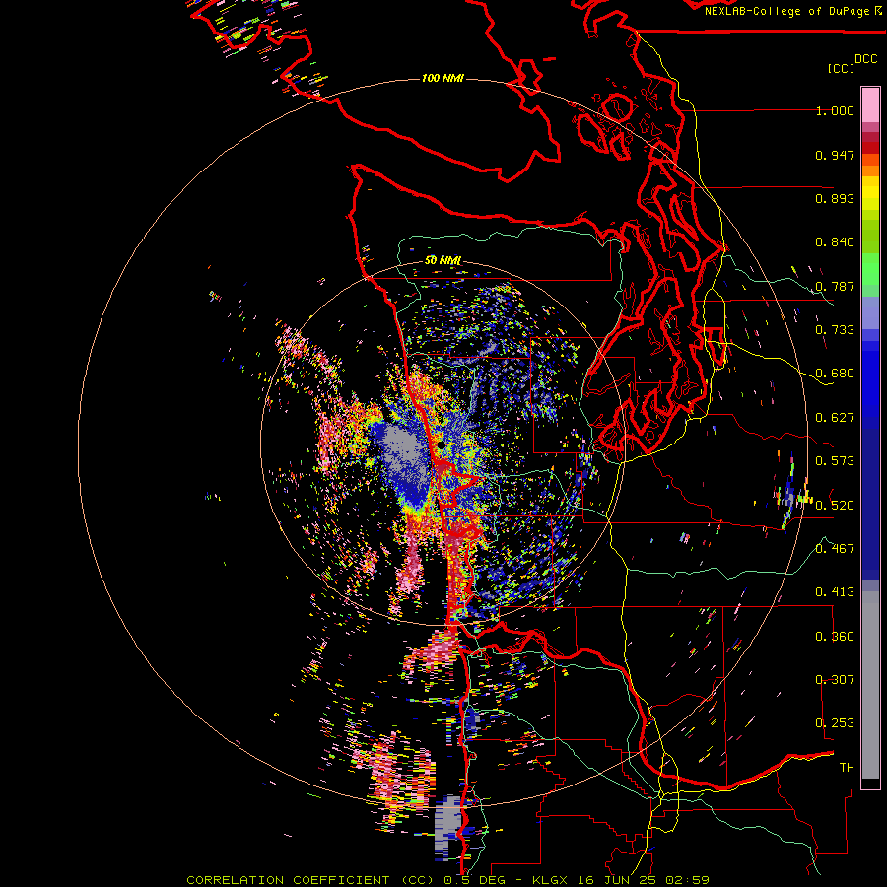Screen dimensions: 887x887
Task: Click the 0.467 legend value
Action: pos(835,549)
